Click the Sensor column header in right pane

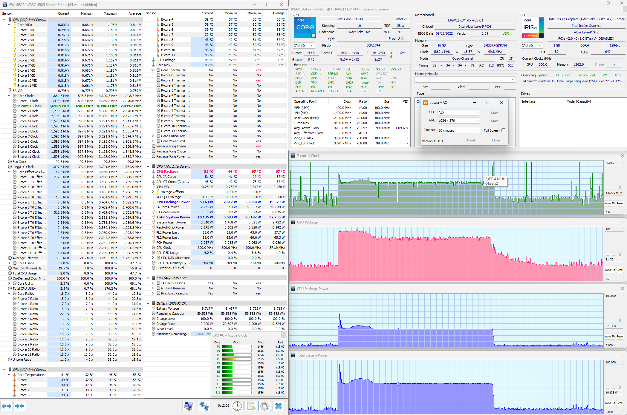click(x=168, y=13)
